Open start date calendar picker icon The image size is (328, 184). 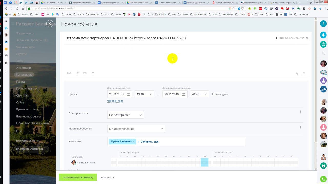128,94
